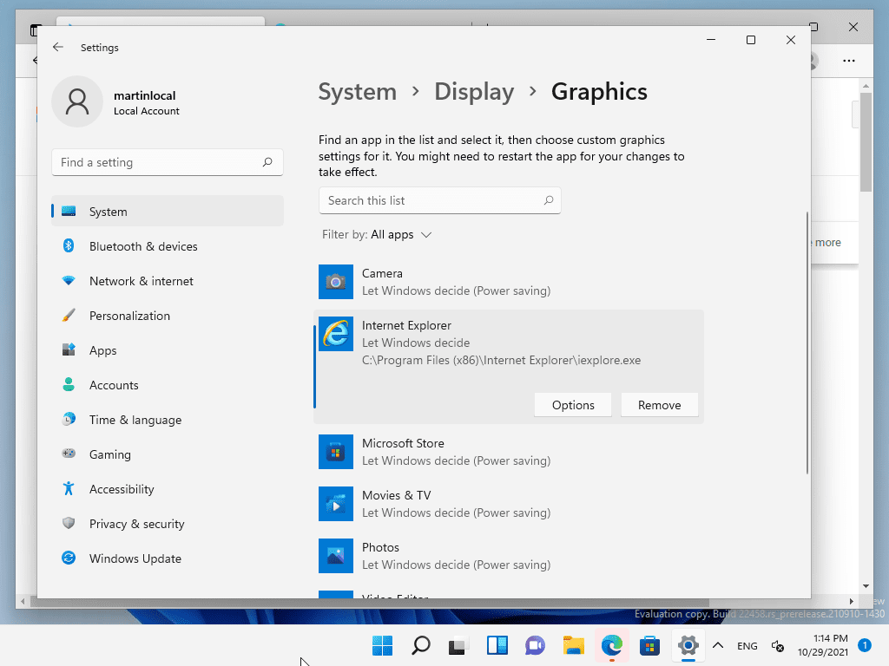This screenshot has height=666, width=889.
Task: Click the Photos app icon
Action: tap(336, 556)
